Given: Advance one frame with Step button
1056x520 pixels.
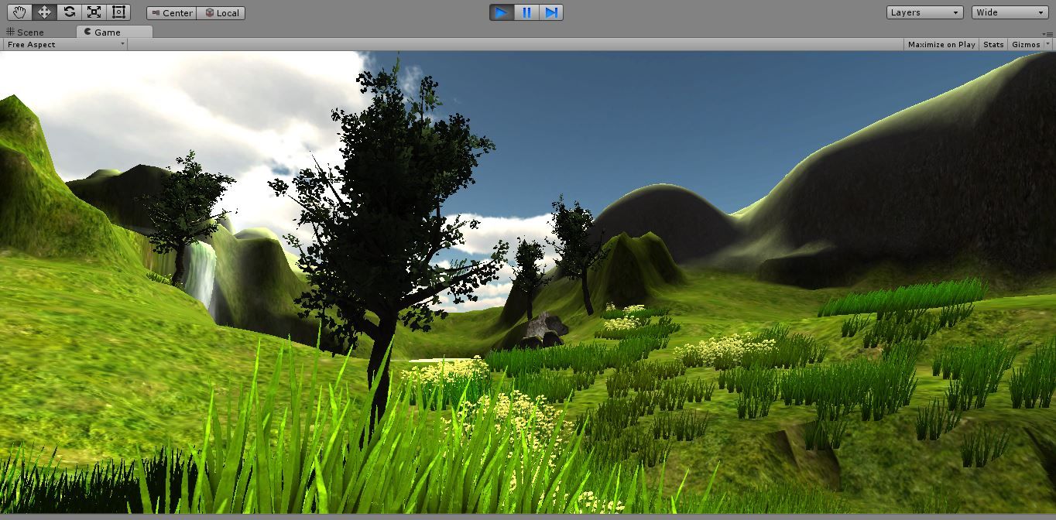Looking at the screenshot, I should [x=550, y=12].
